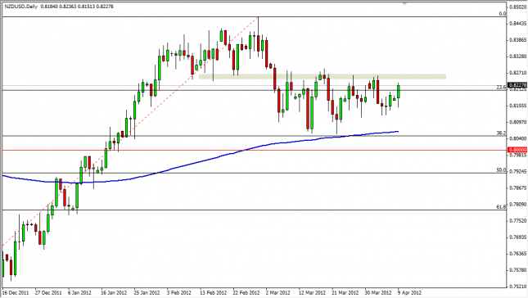Click the 25 Jan 2012 date label
This screenshot has width=528, height=298.
[x=147, y=293]
